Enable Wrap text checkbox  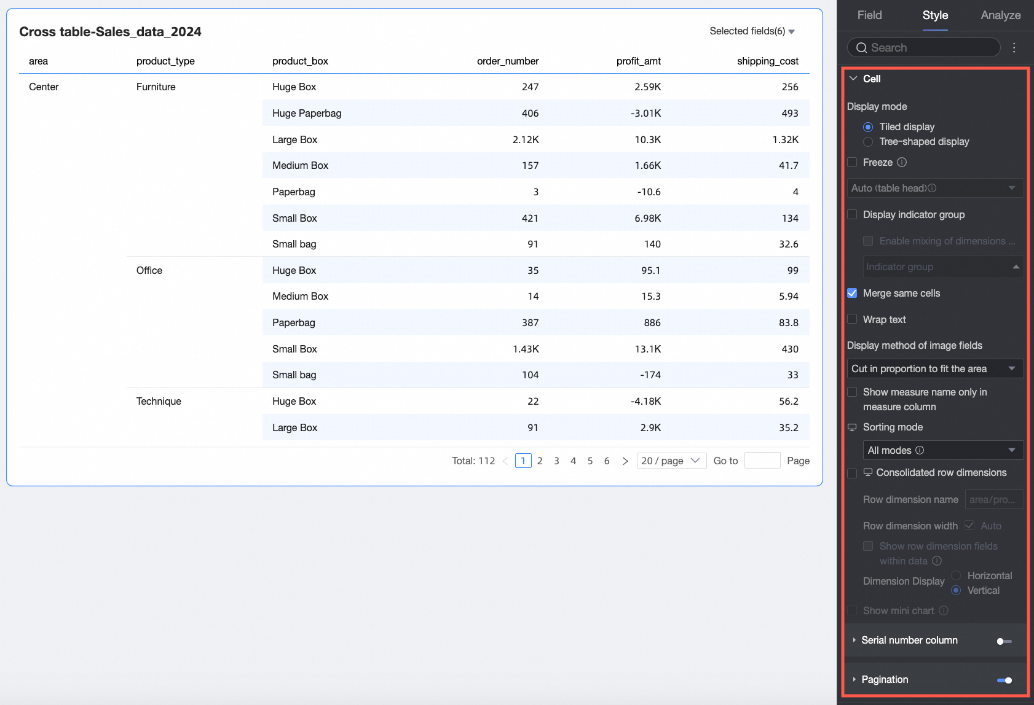pos(852,319)
